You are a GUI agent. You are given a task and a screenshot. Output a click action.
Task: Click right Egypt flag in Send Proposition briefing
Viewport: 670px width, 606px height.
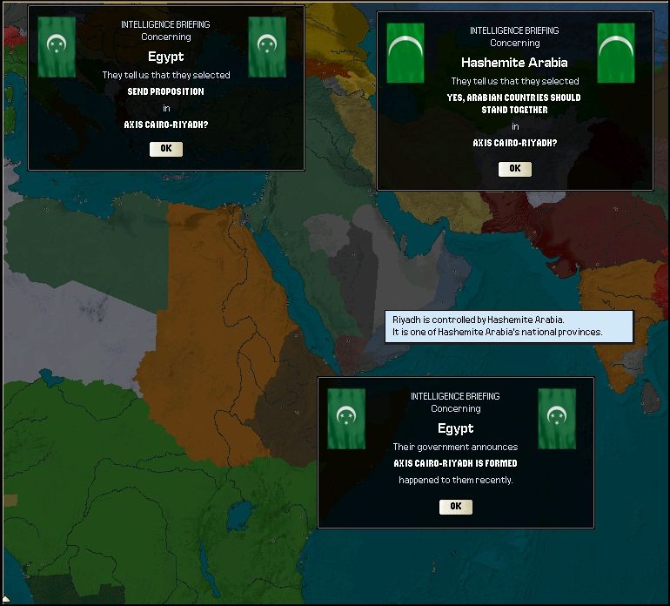[267, 47]
